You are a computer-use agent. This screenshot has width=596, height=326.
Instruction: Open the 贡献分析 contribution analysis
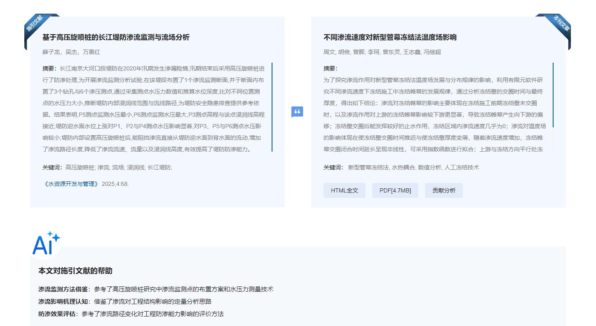[x=443, y=190]
